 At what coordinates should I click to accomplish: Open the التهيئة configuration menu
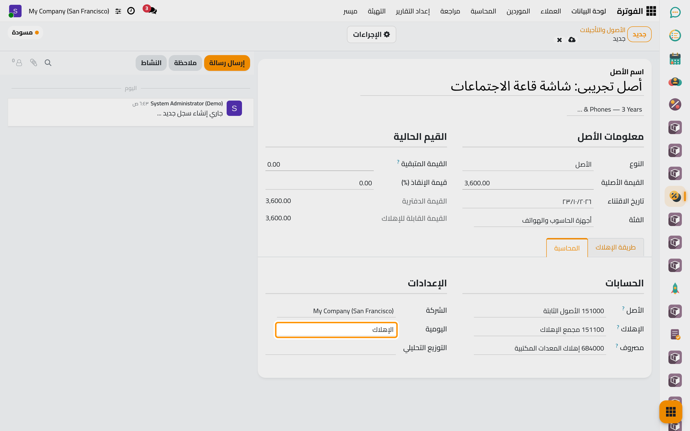[x=376, y=11]
